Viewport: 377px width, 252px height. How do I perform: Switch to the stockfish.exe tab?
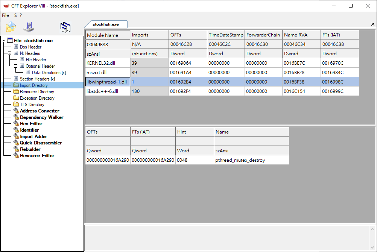pyautogui.click(x=106, y=24)
